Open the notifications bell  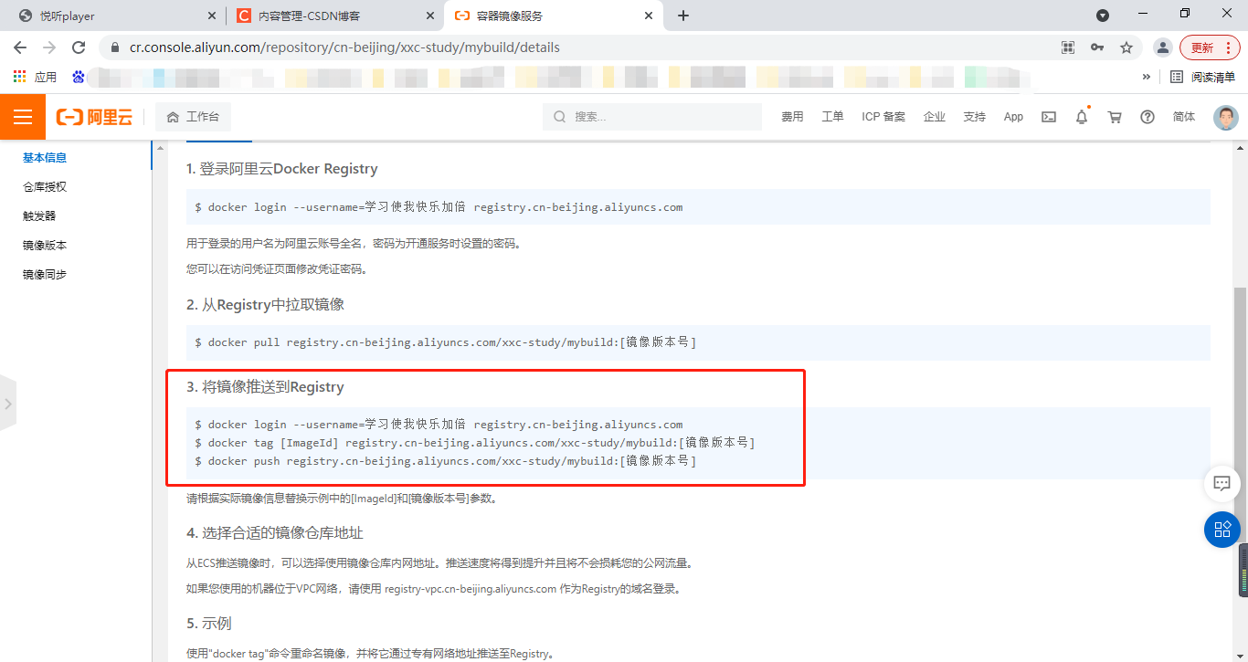pyautogui.click(x=1082, y=117)
